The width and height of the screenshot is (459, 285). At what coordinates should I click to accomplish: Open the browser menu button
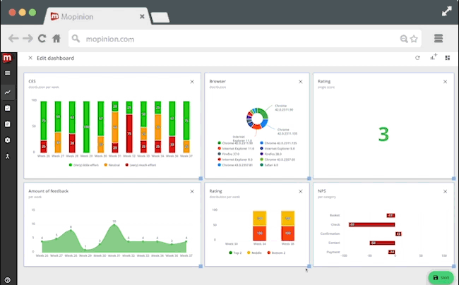(x=438, y=39)
